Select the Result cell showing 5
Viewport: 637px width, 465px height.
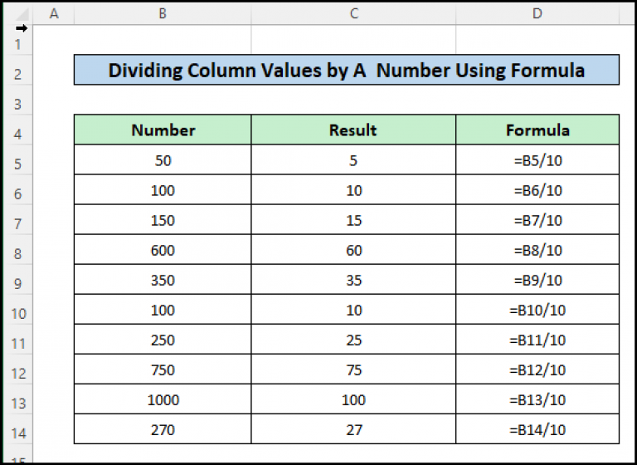[353, 160]
